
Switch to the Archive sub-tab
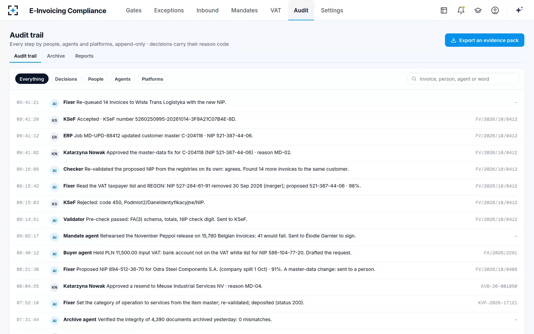point(56,56)
